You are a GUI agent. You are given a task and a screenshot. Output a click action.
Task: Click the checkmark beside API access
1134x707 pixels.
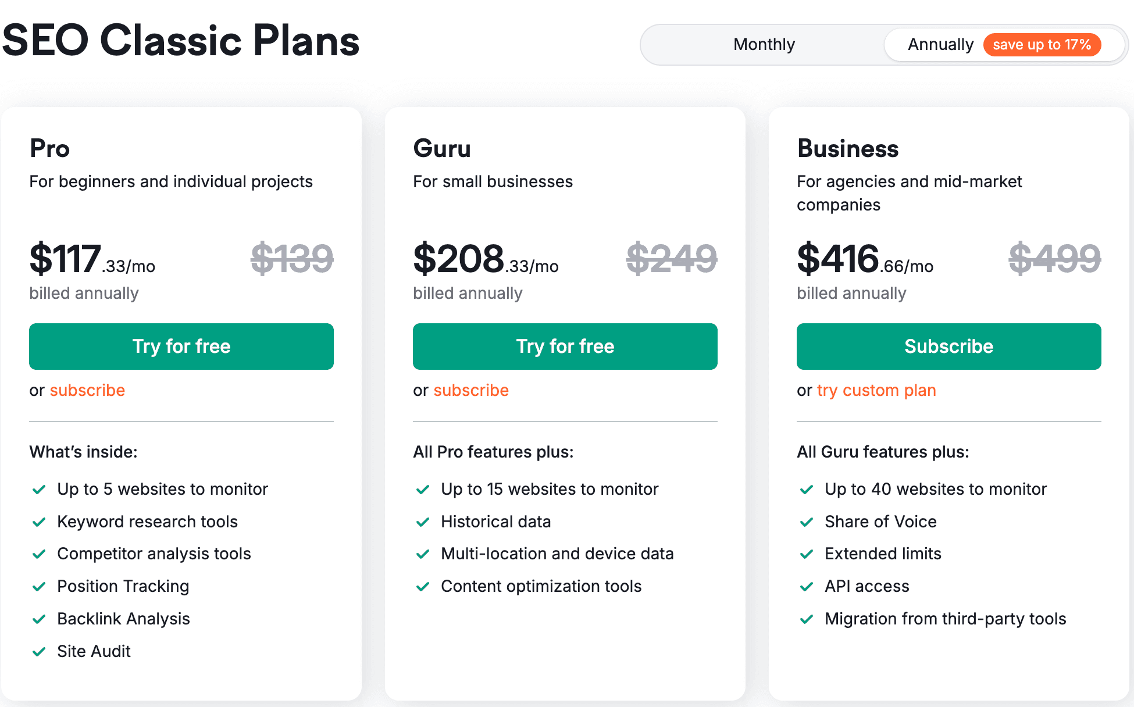click(807, 586)
